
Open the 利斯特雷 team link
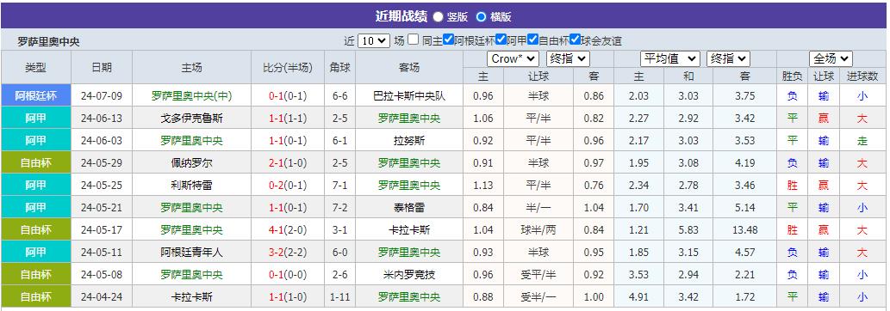[191, 186]
